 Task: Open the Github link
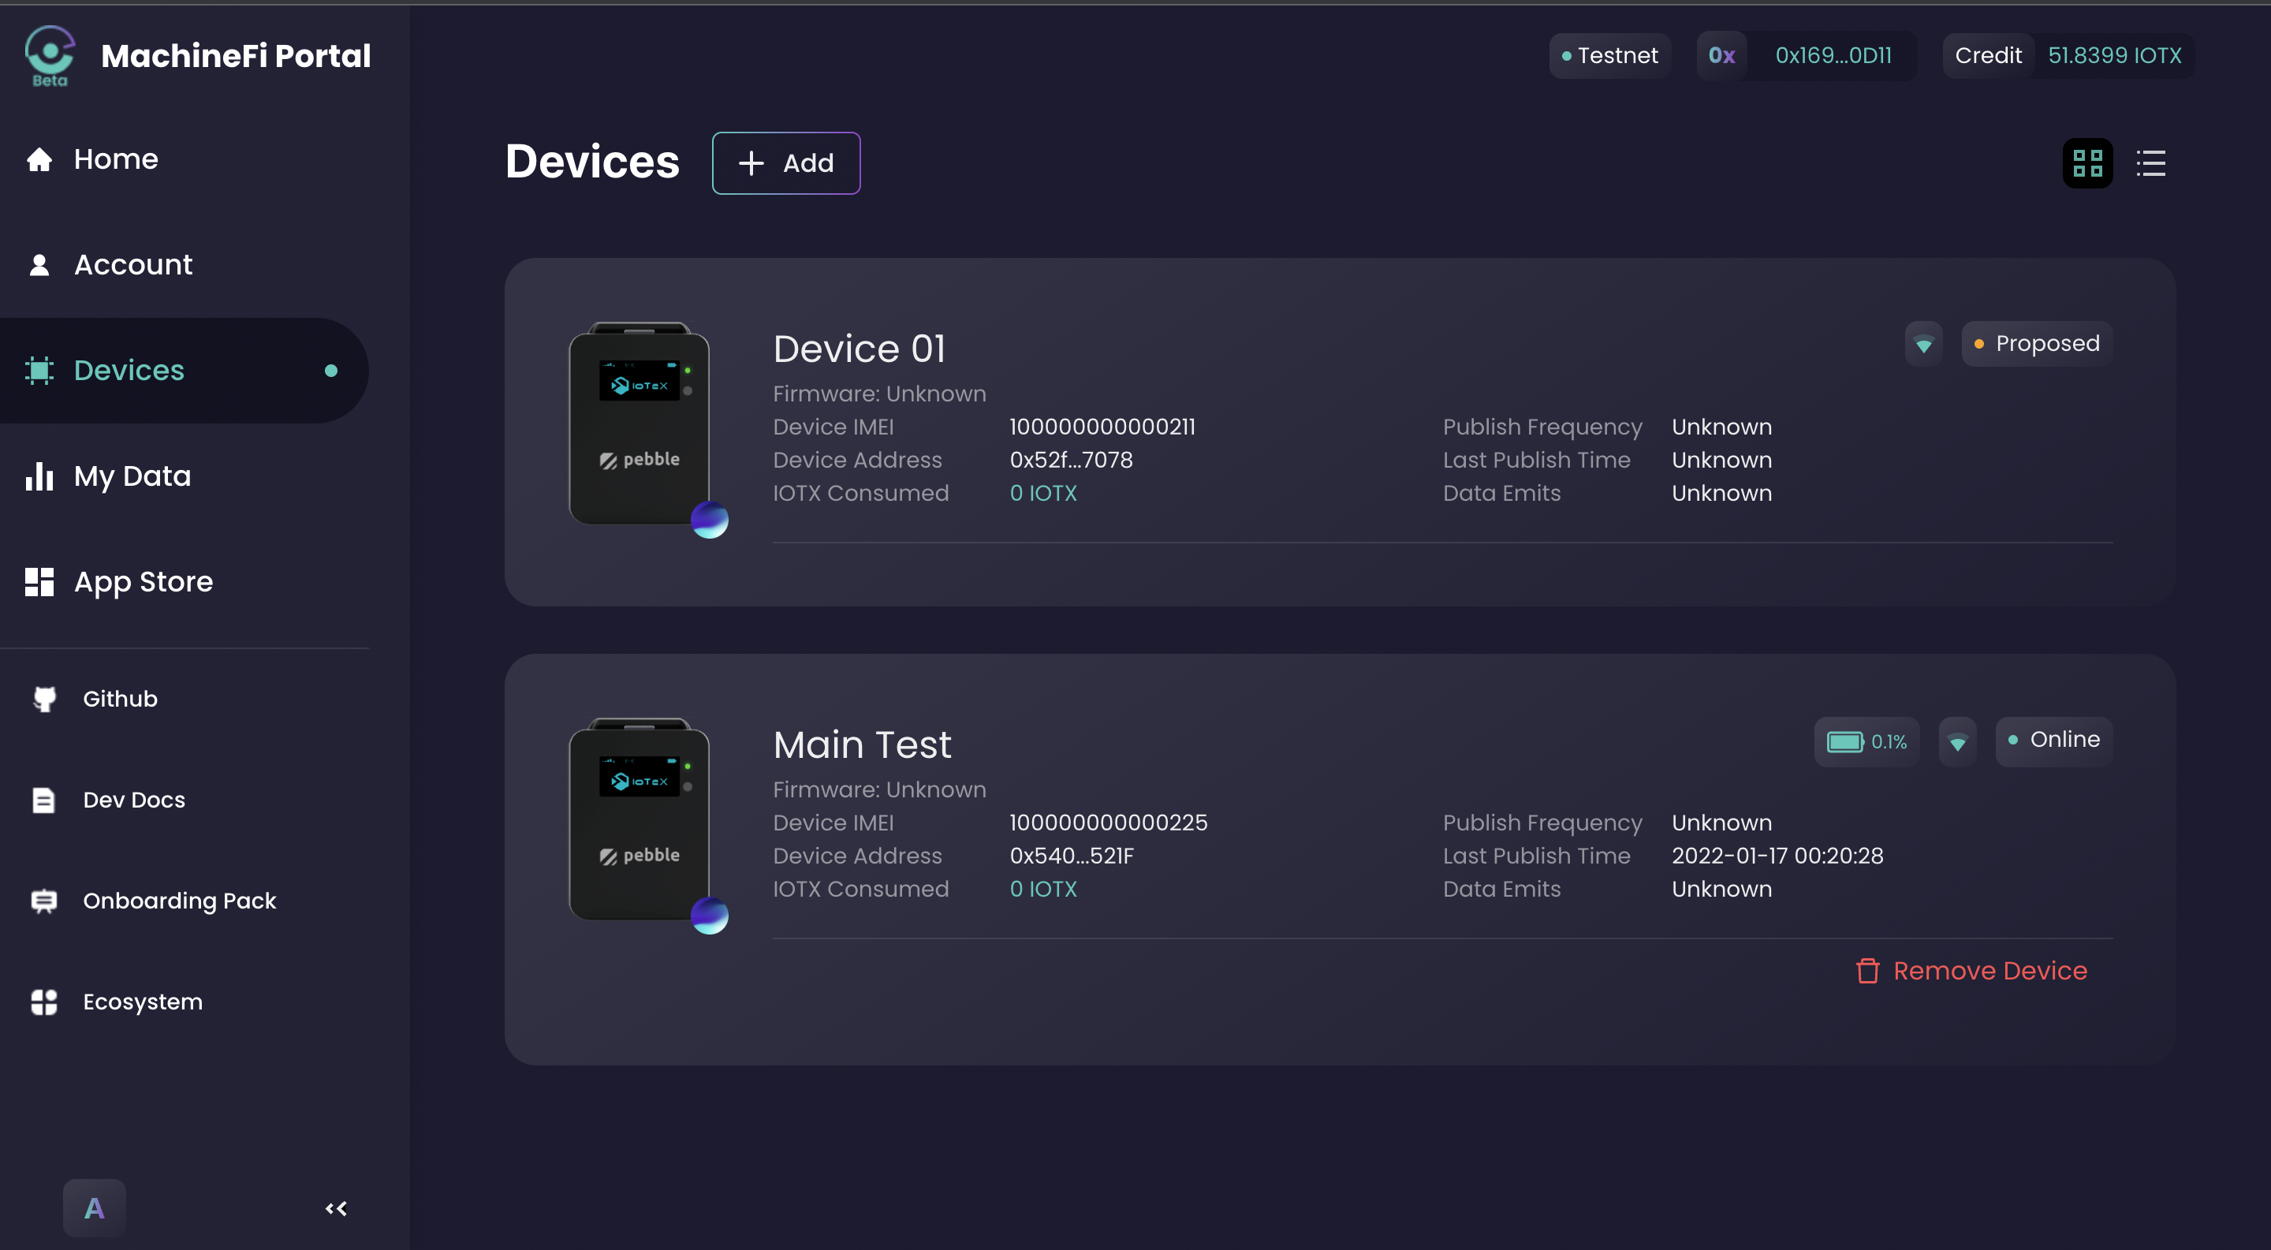tap(120, 698)
